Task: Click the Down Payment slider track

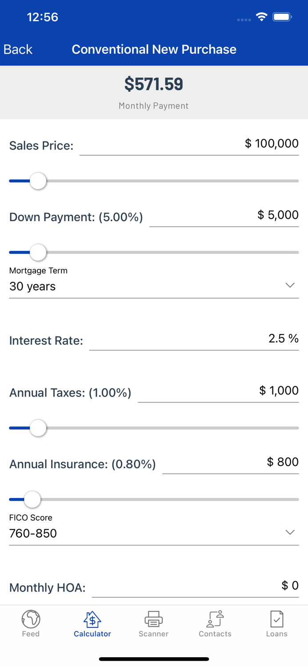Action: pos(178,252)
